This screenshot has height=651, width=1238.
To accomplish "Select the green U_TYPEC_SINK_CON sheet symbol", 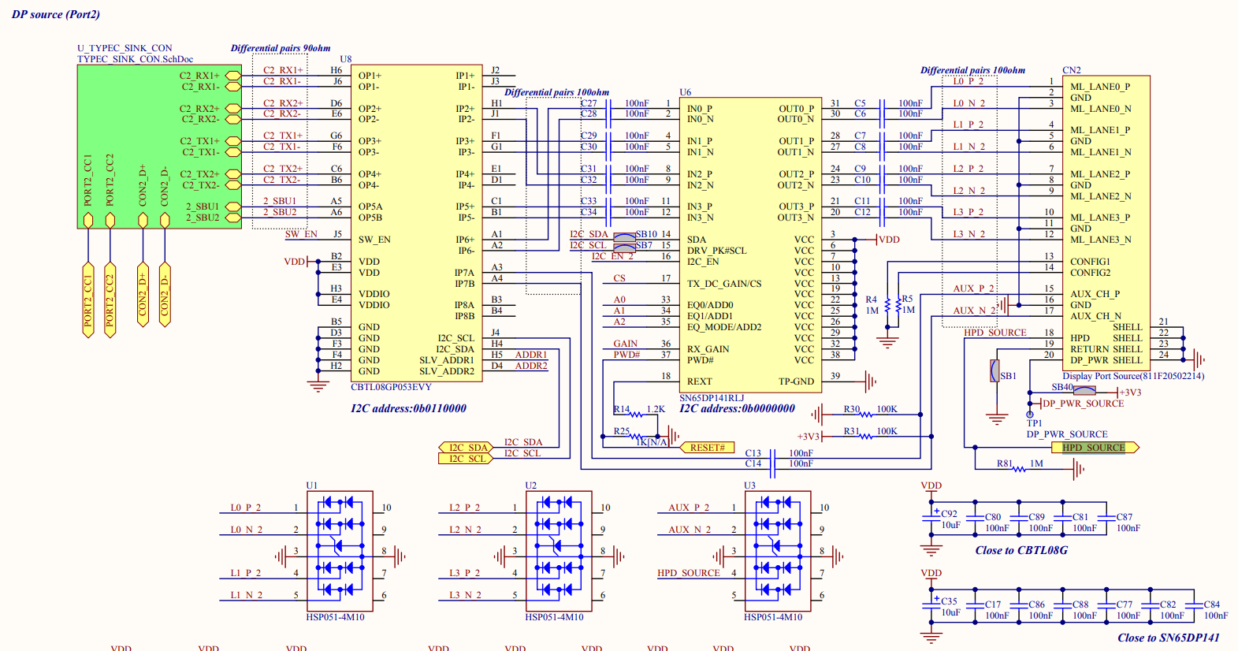I will point(159,147).
